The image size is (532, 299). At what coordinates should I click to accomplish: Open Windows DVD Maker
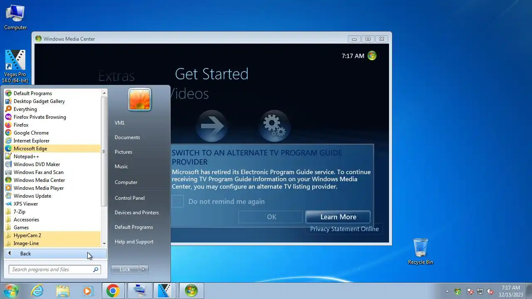(x=52, y=164)
